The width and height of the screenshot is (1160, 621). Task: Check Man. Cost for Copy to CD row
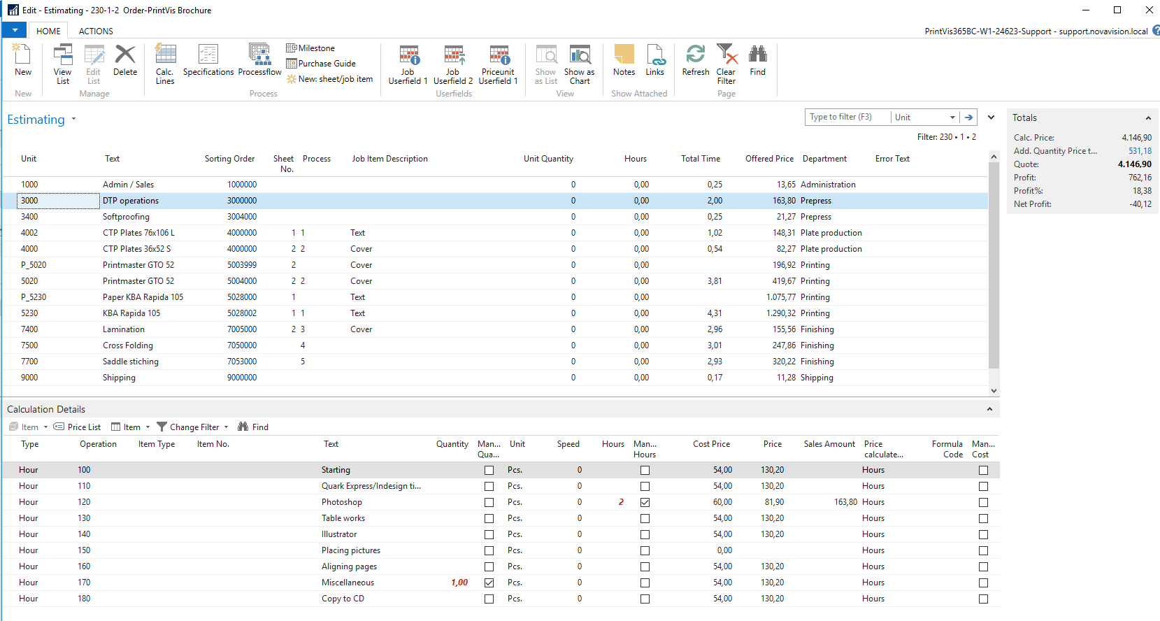point(983,599)
